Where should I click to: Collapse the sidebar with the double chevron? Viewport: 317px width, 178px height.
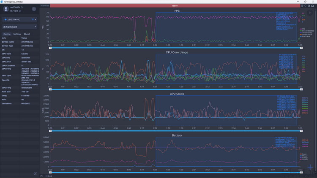click(x=35, y=173)
